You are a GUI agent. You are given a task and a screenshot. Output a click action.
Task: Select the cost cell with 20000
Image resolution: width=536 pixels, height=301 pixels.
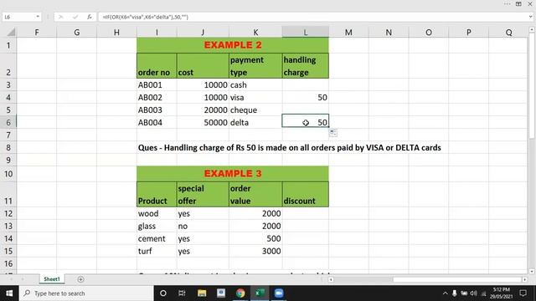[x=203, y=110]
